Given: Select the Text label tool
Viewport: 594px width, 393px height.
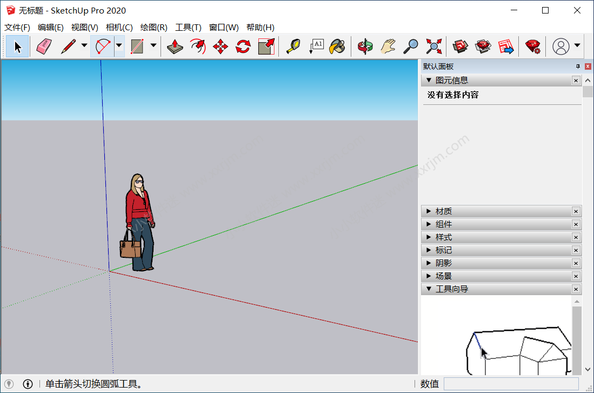Looking at the screenshot, I should pos(316,46).
